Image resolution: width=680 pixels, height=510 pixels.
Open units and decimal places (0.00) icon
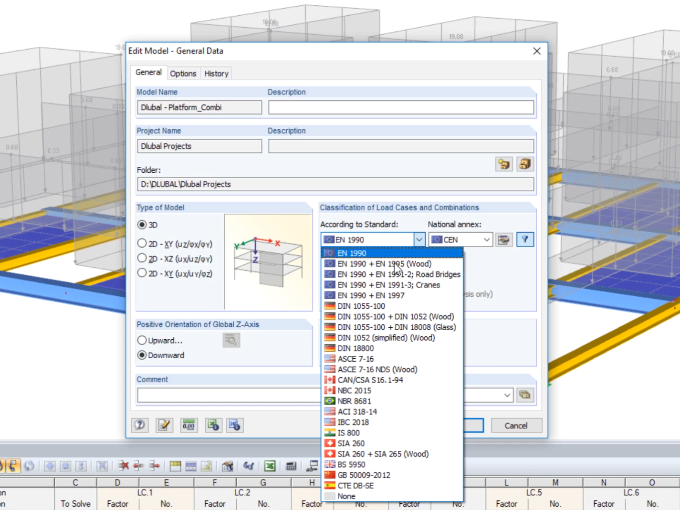pos(189,425)
